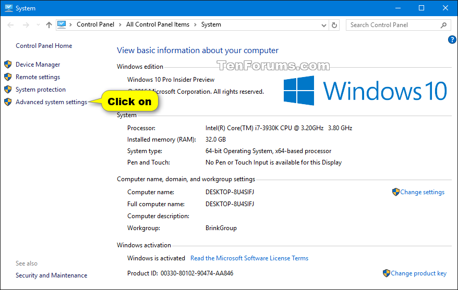Read the Microsoft Software License Terms
This screenshot has width=458, height=290.
[x=249, y=258]
